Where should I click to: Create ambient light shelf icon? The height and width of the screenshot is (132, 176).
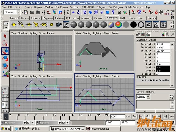pos(14,24)
